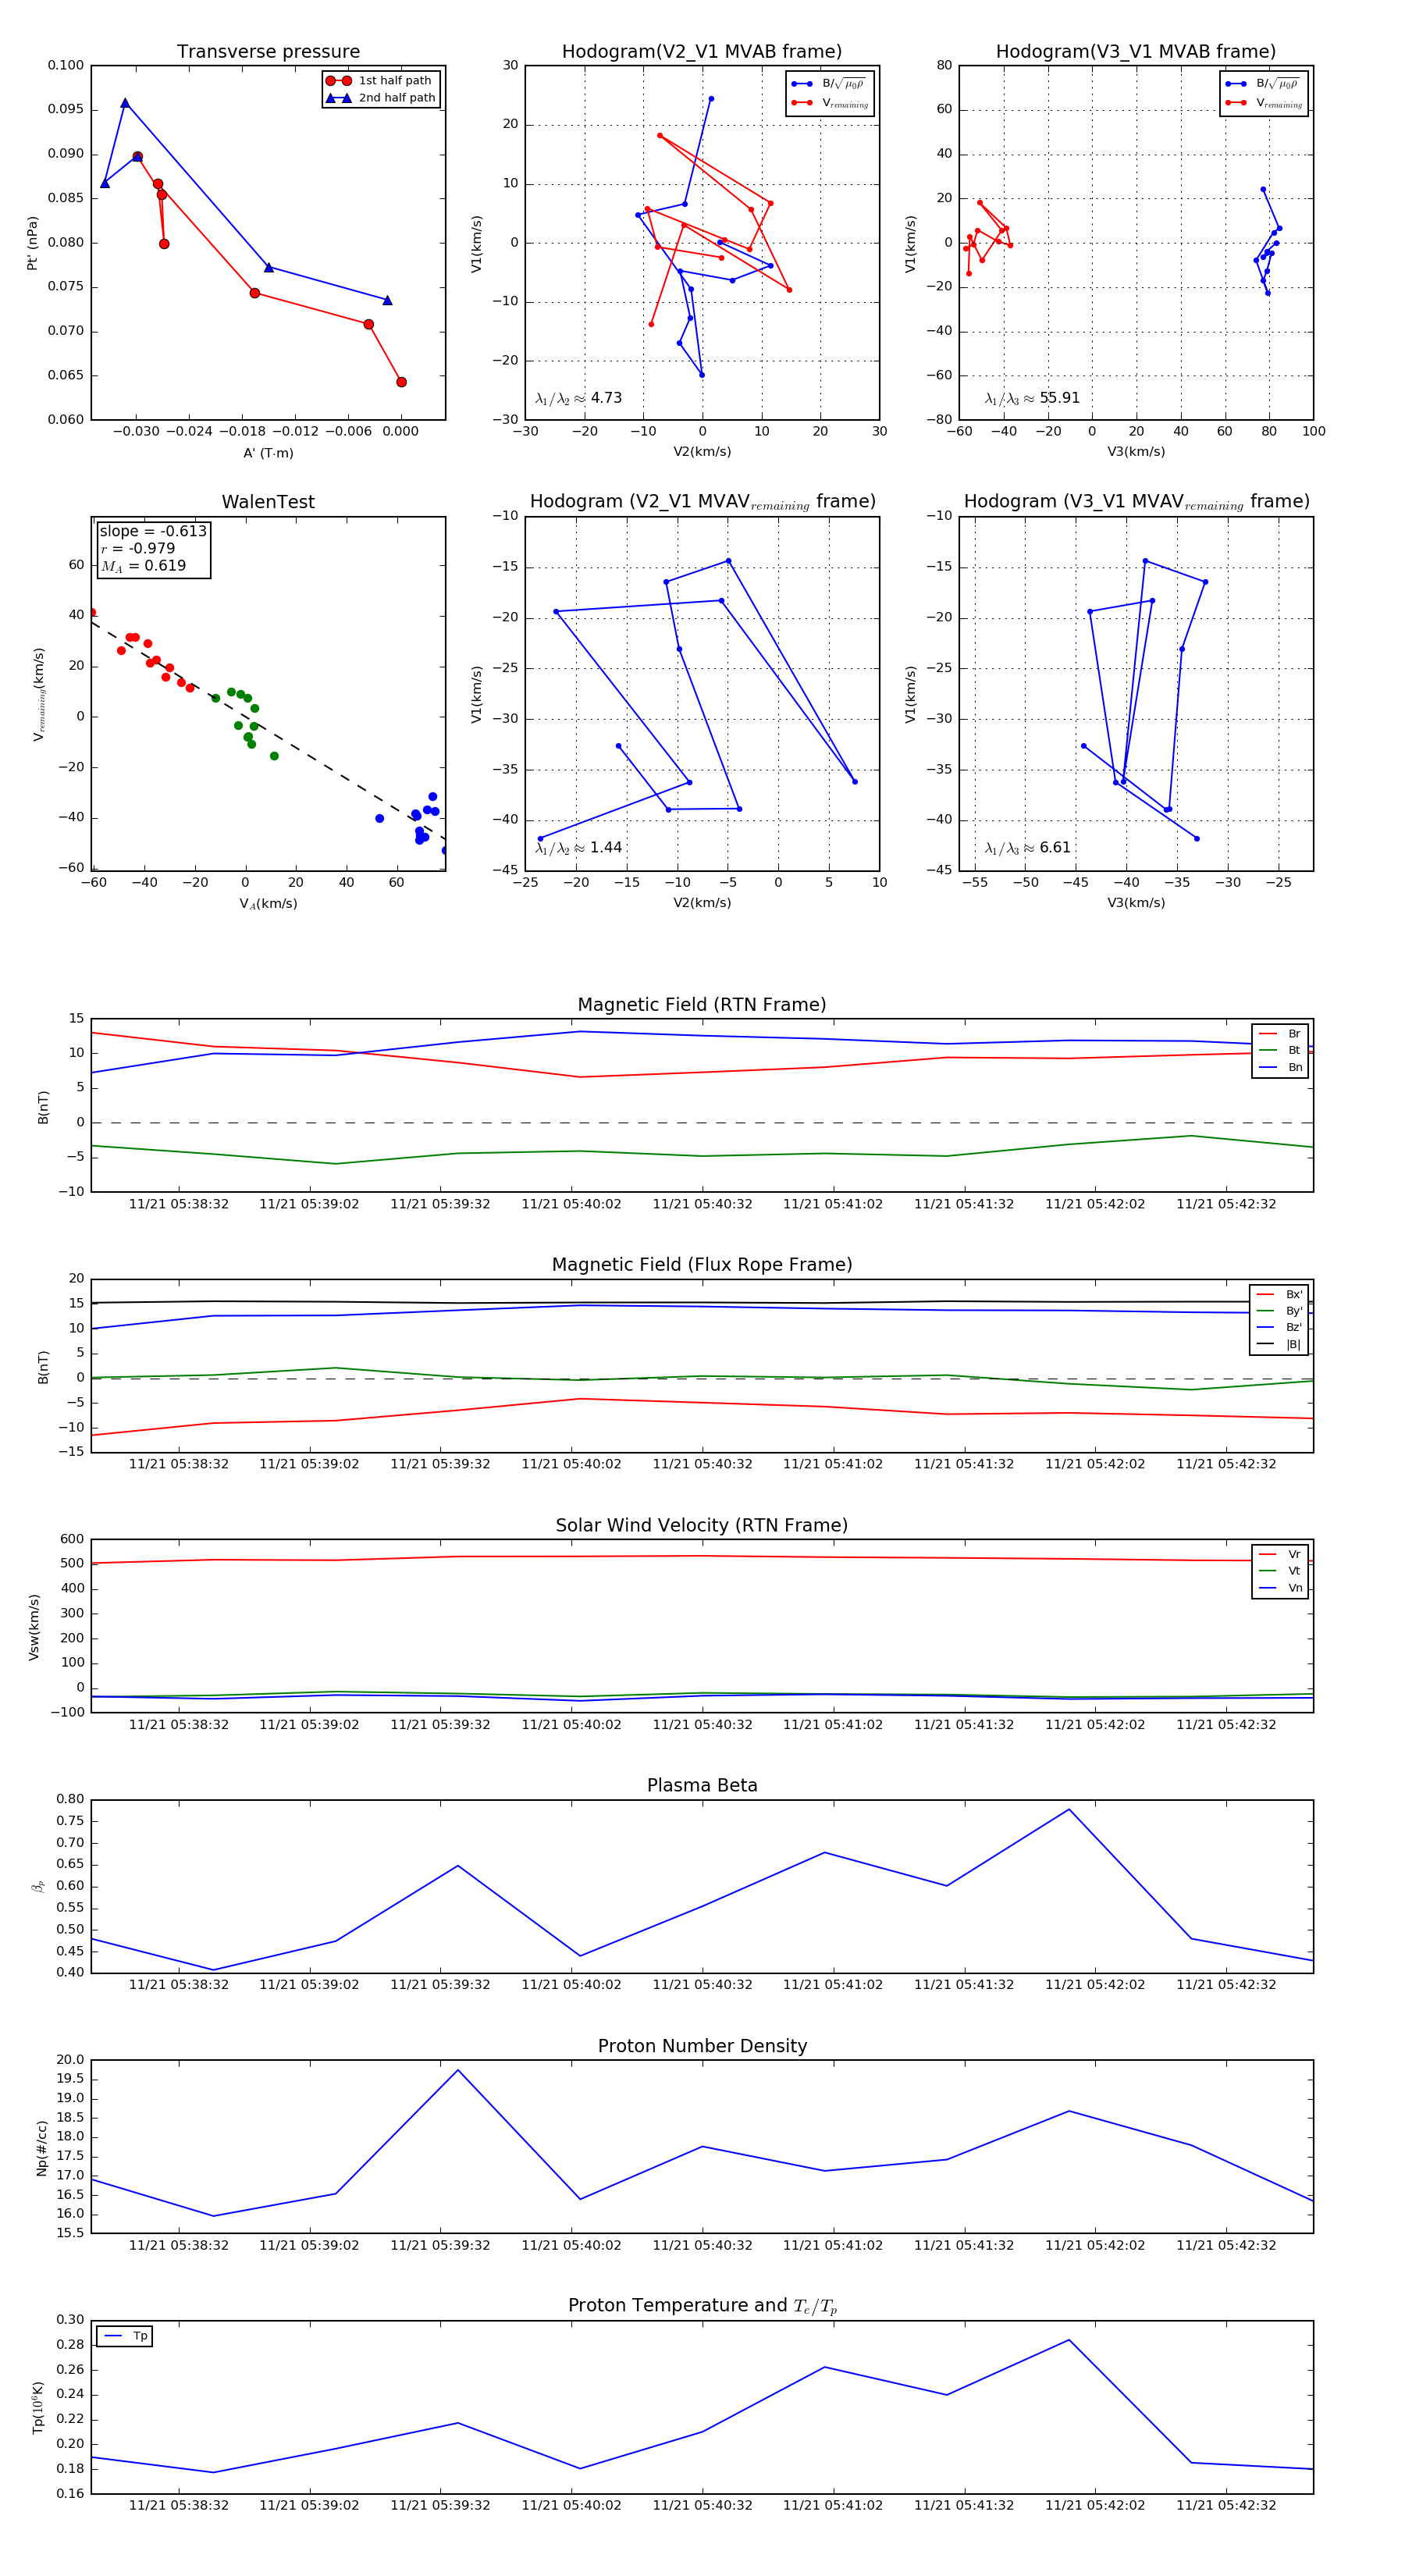This screenshot has width=1405, height=2576.
Task: Click 'V_remaining' legend entry in V2_V1 MVAB hodogram
Action: (x=830, y=103)
